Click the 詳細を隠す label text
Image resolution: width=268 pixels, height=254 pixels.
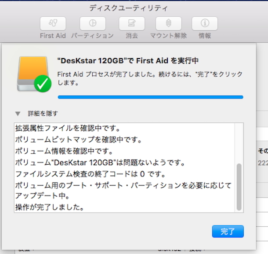point(43,114)
